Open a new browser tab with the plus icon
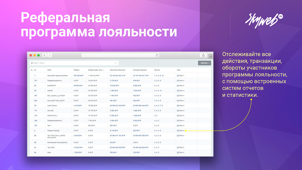The image size is (302, 170). pos(211,56)
